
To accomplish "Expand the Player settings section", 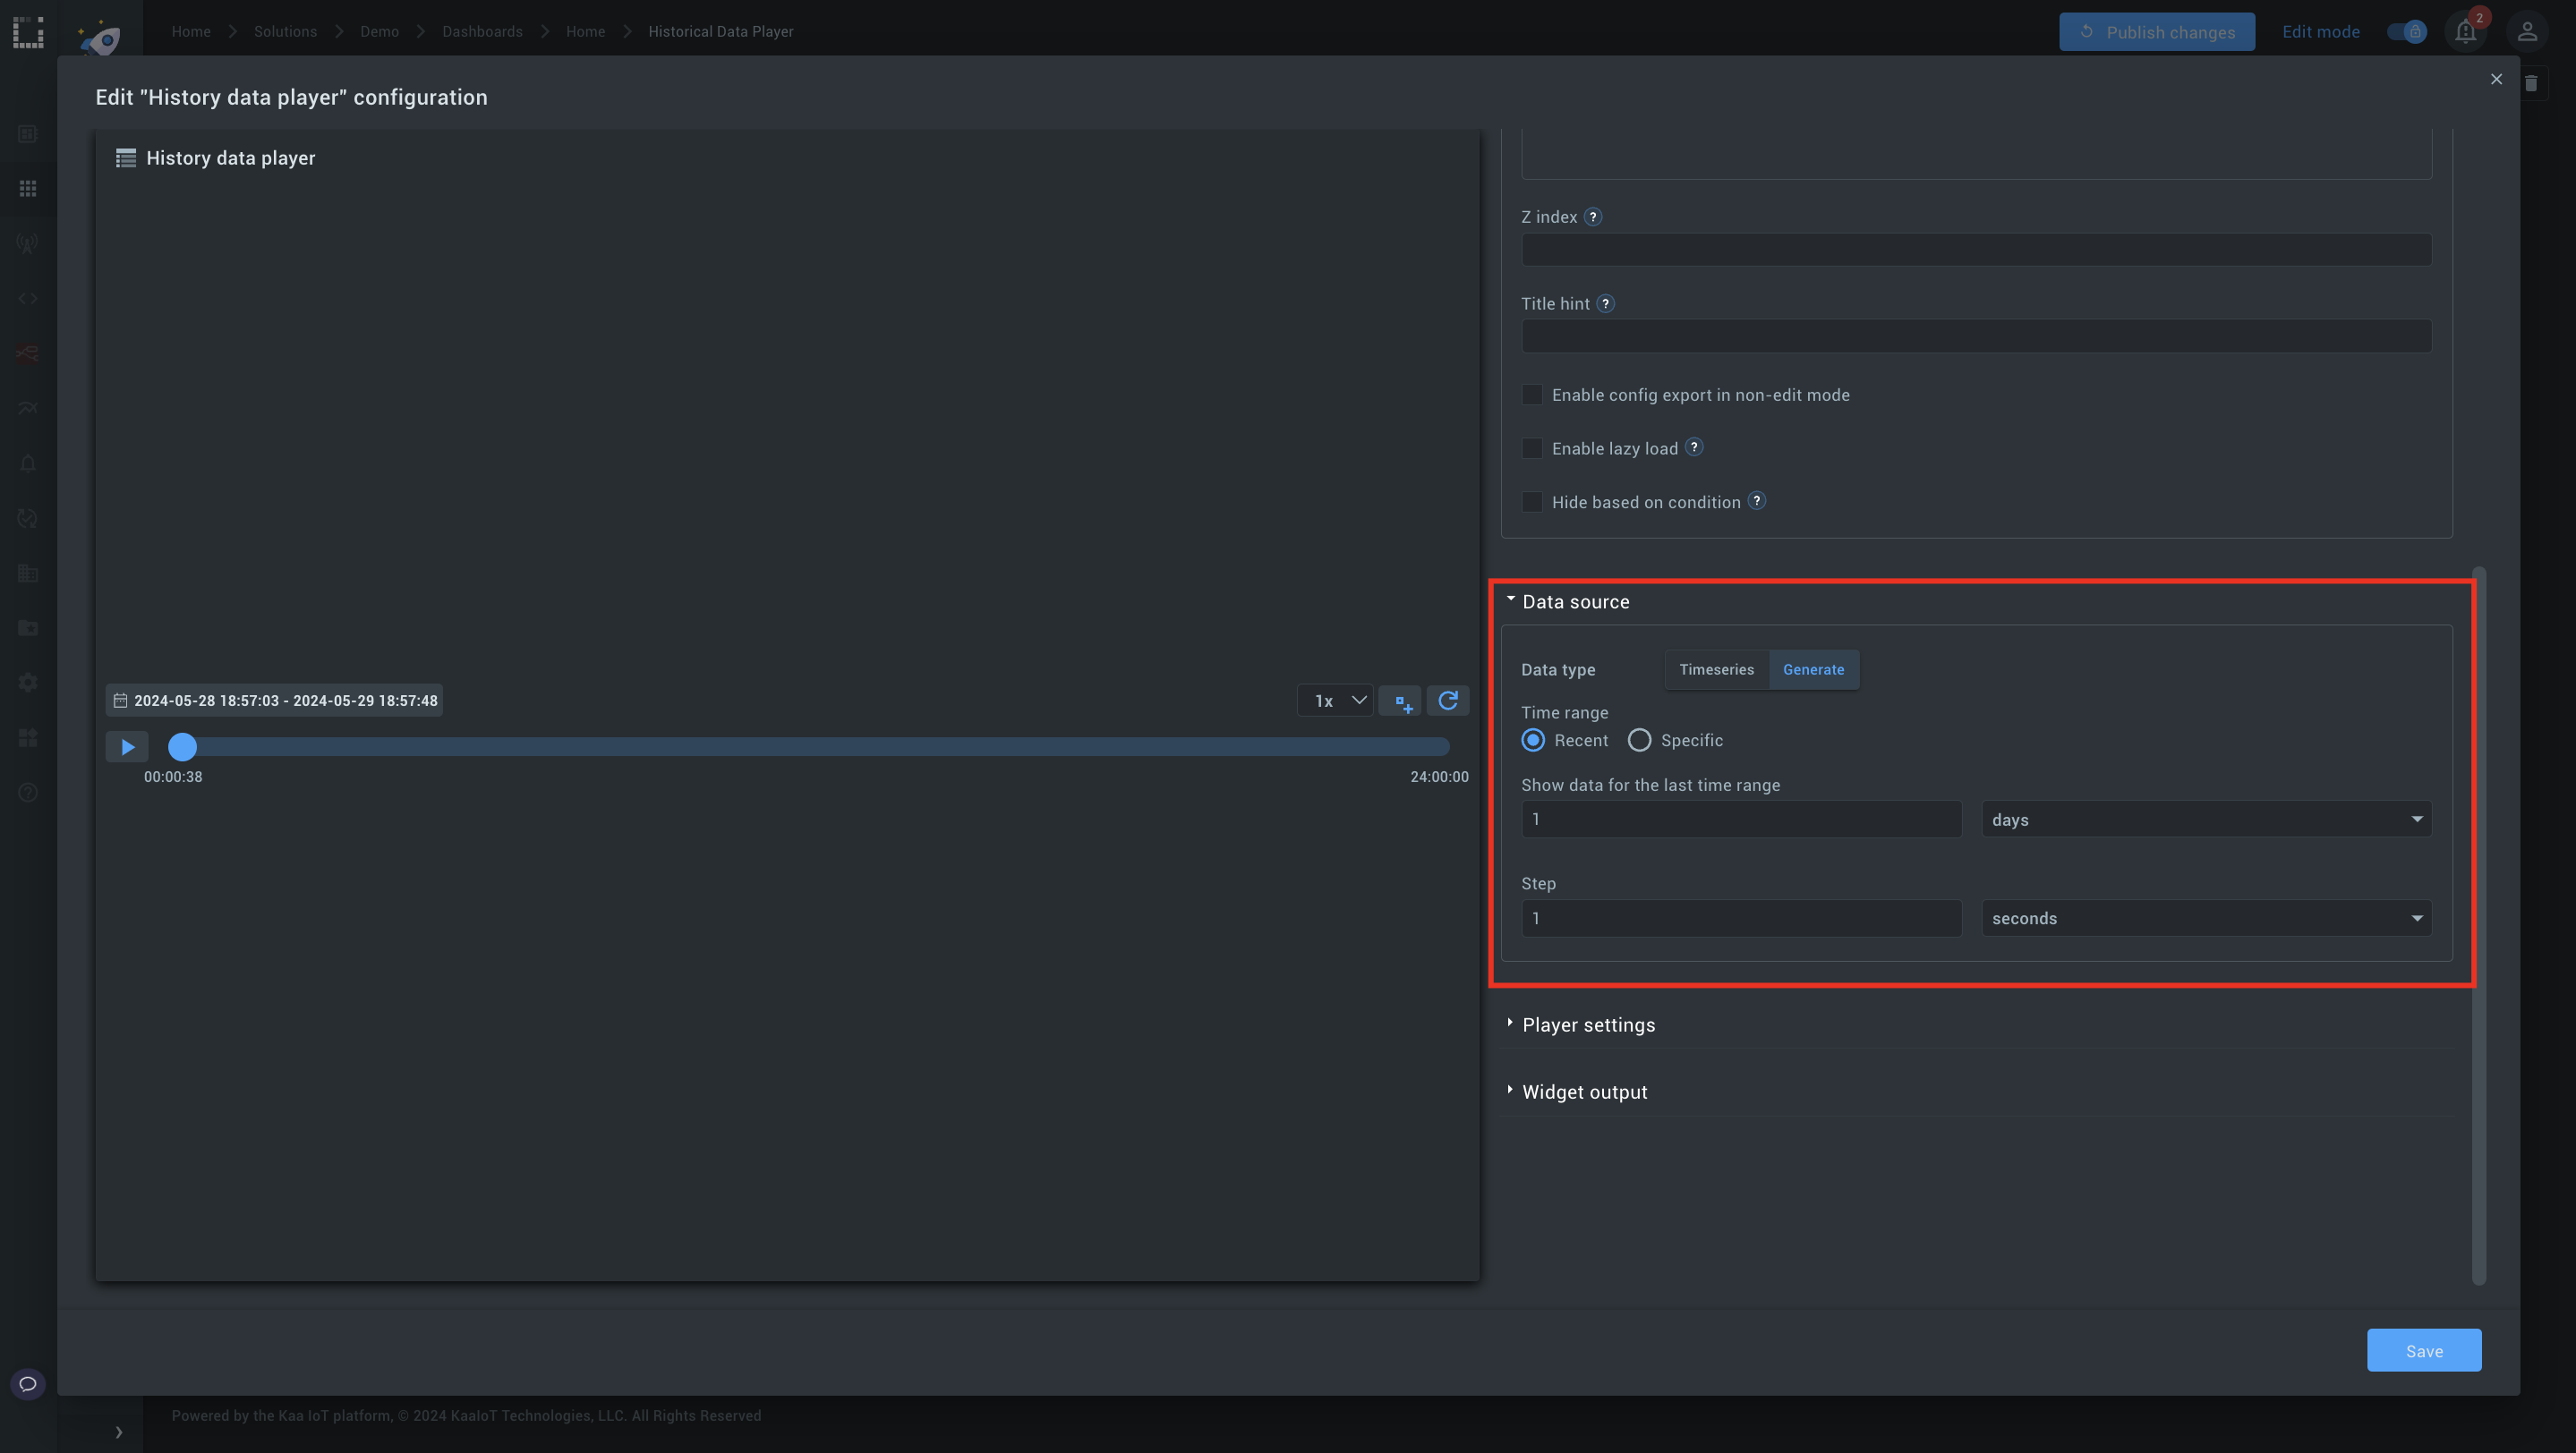I will pyautogui.click(x=1587, y=1024).
